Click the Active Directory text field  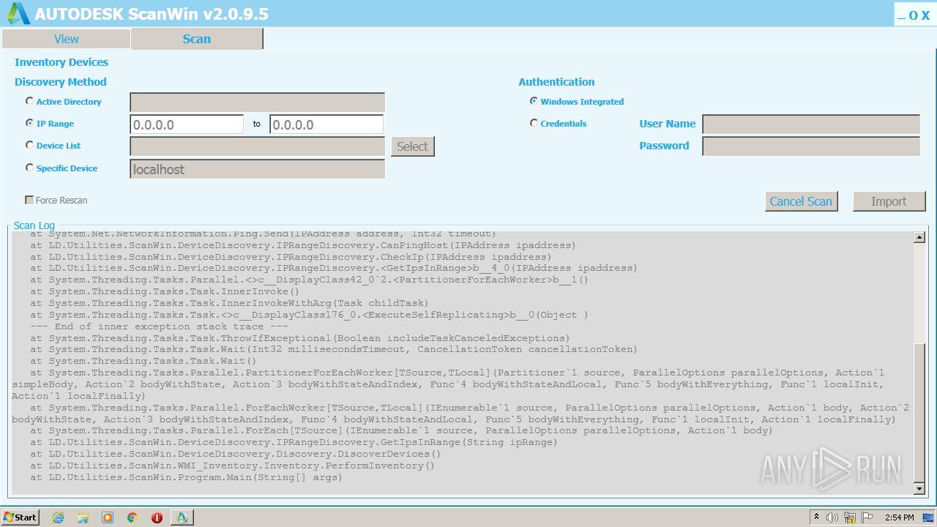coord(257,102)
